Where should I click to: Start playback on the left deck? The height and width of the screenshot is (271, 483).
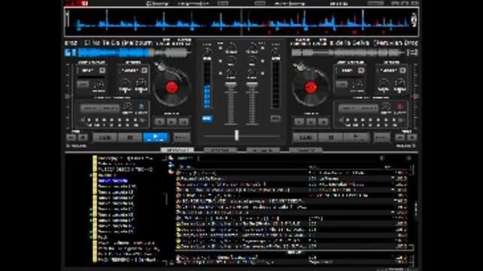156,137
